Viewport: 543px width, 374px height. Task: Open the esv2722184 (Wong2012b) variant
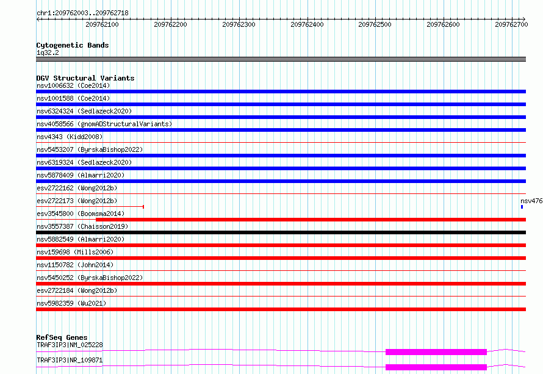tap(77, 290)
